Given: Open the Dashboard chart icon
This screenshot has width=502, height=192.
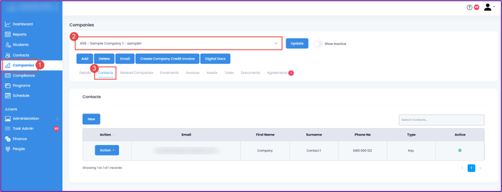Looking at the screenshot, I should pos(8,24).
